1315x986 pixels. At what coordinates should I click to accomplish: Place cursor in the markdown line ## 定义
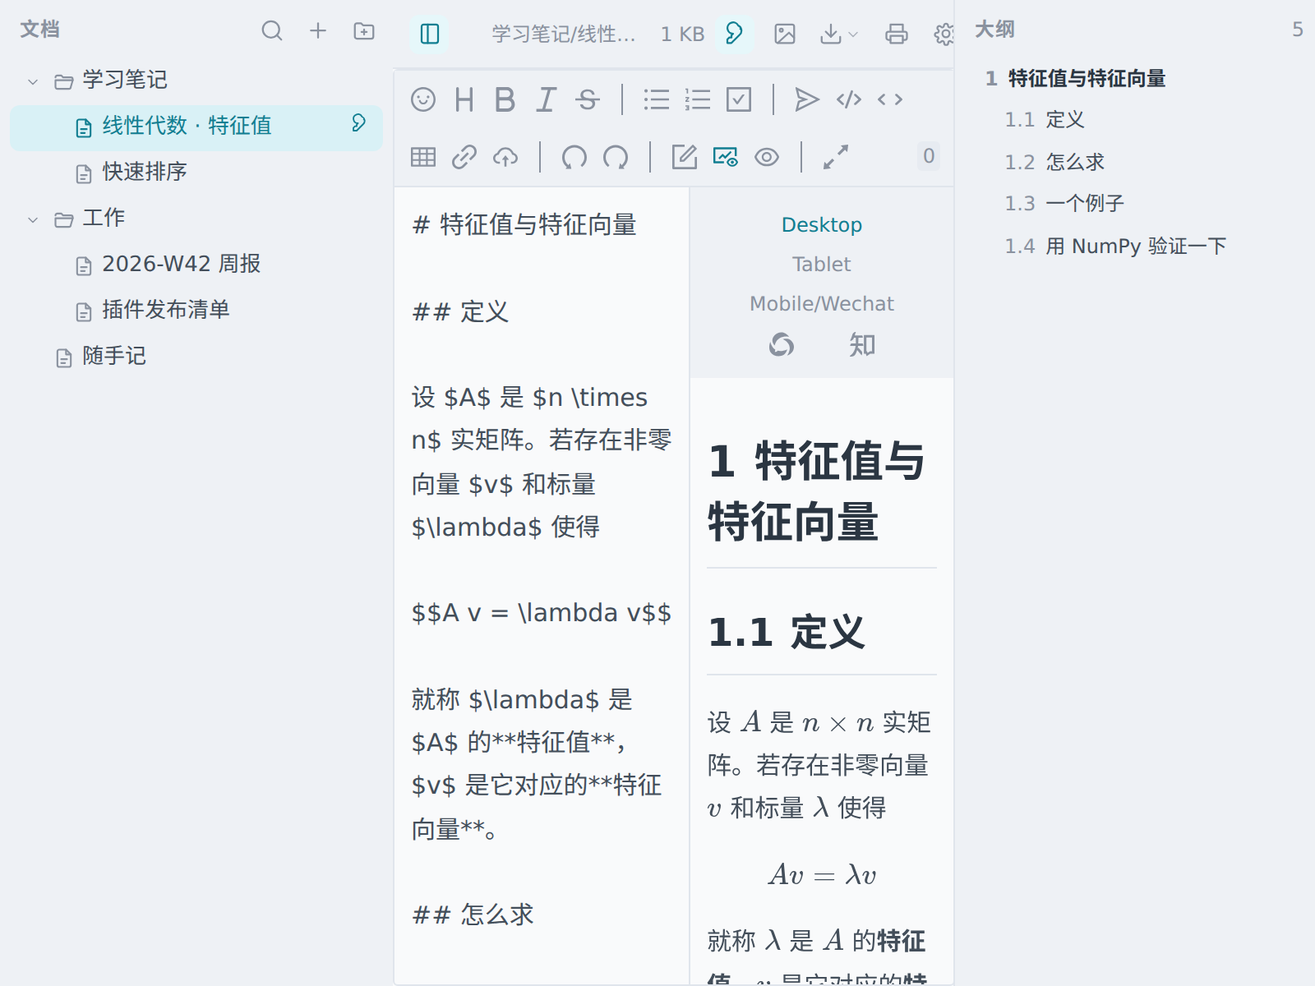coord(460,312)
